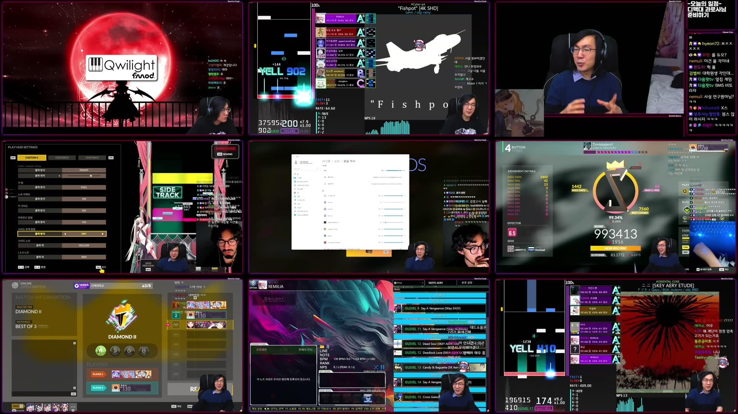Select the 5 button mode icon
This screenshot has height=414, width=738.
[115, 350]
